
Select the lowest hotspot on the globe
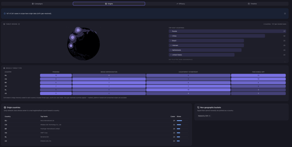[x=71, y=46]
